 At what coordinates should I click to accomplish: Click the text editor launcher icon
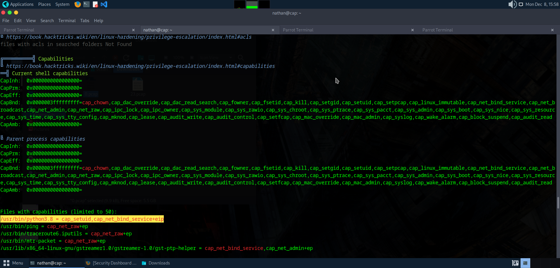(x=95, y=4)
